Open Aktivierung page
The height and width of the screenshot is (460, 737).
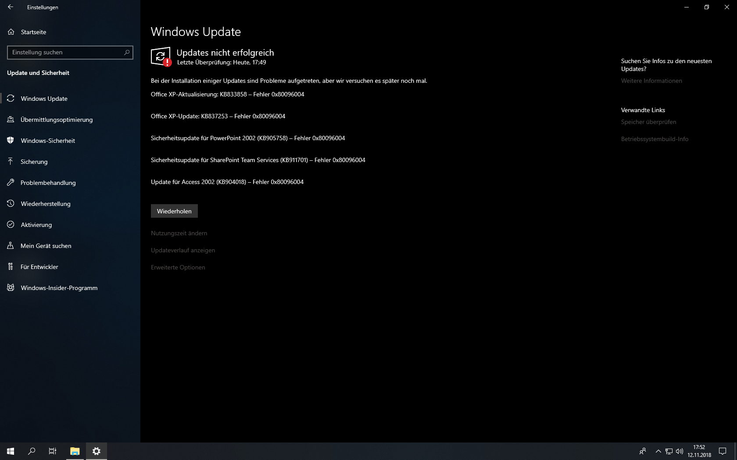70,225
